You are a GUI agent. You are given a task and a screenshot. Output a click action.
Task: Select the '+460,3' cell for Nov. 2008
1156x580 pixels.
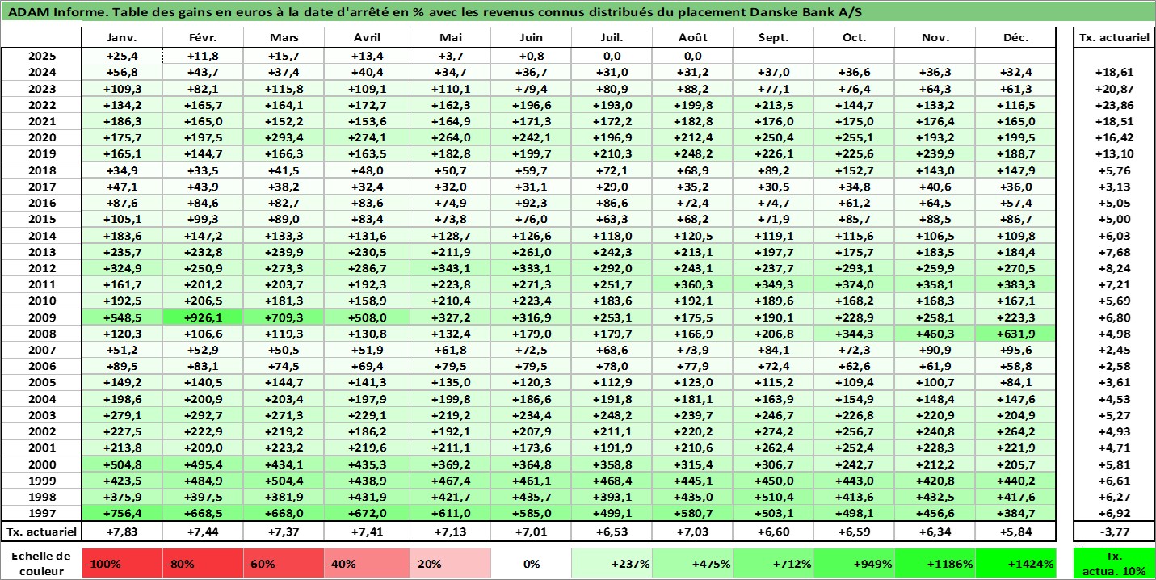coord(935,334)
